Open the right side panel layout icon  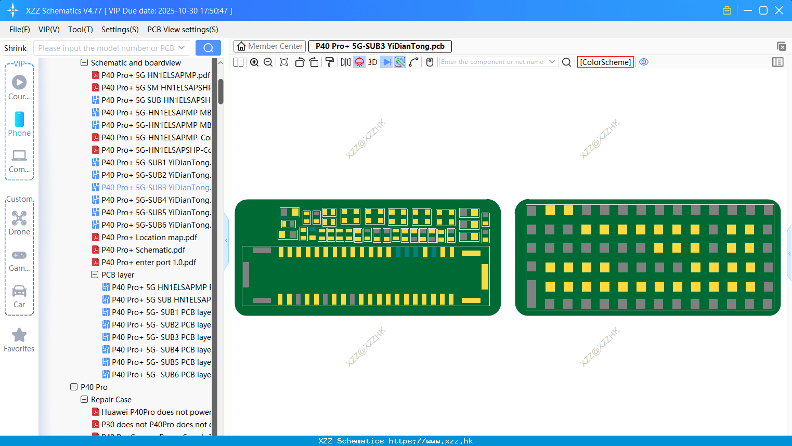tap(778, 62)
